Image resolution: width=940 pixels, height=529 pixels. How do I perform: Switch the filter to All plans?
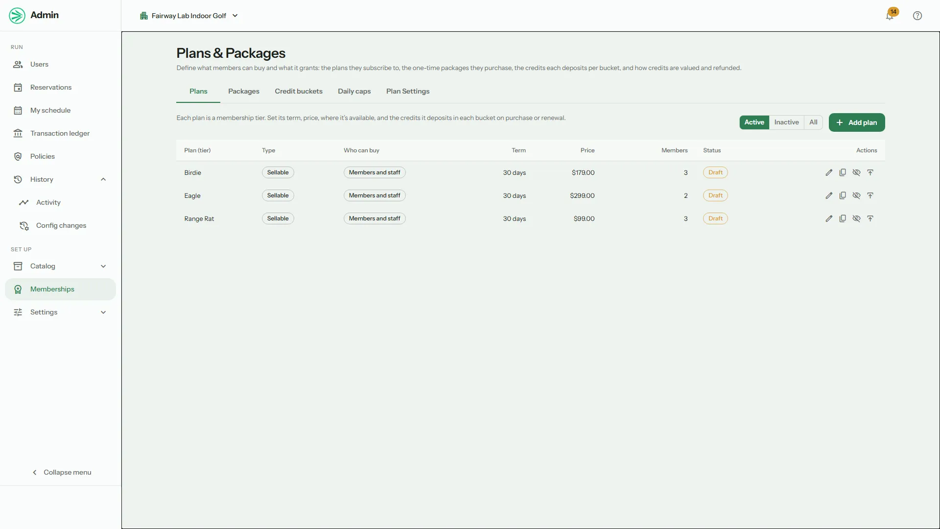(813, 122)
